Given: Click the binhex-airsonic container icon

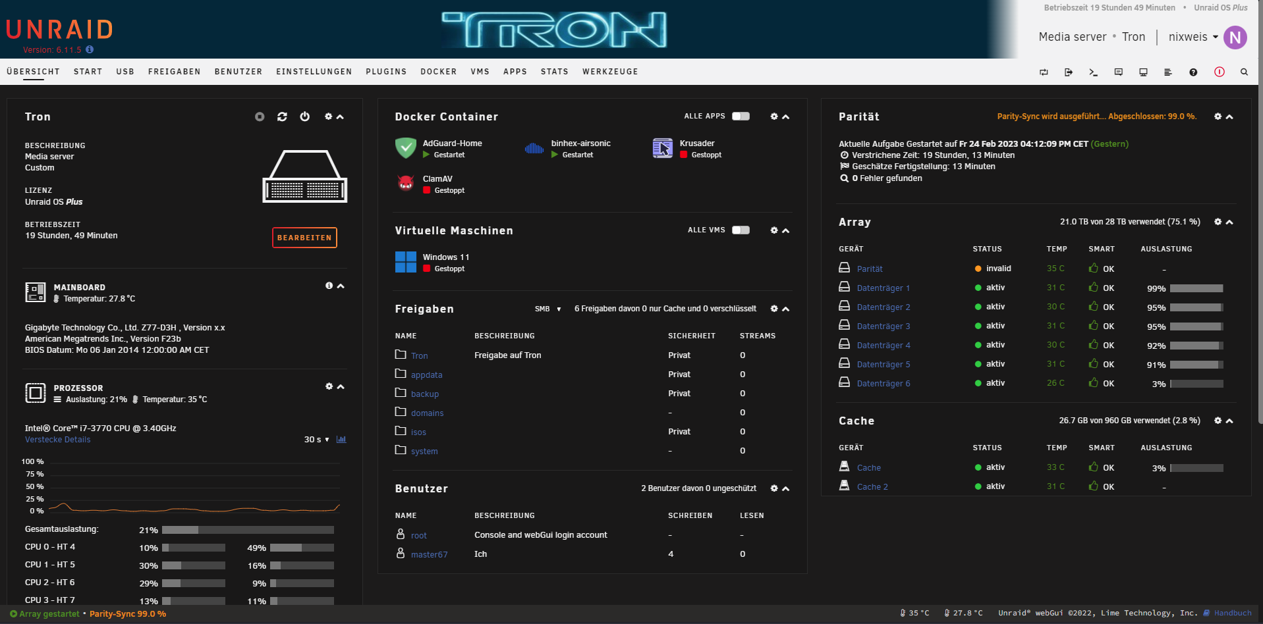Looking at the screenshot, I should 534,148.
